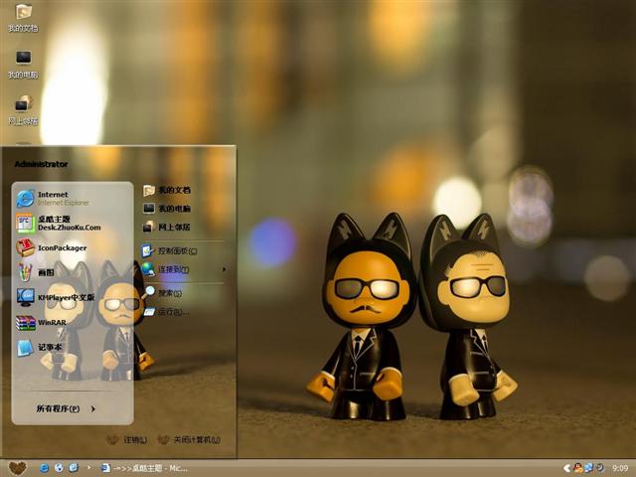Click 关闭计算机(U) shut down button
Viewport: 636px width, 477px height.
click(189, 439)
